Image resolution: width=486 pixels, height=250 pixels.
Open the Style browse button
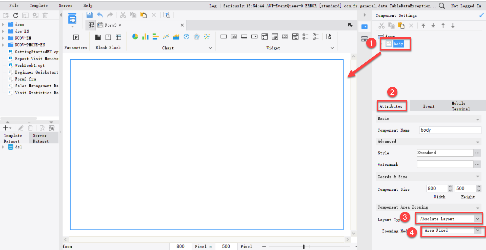pos(477,153)
